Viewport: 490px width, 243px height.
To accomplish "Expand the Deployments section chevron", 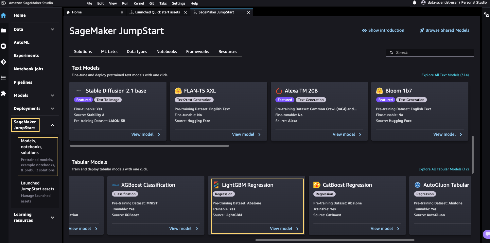I will 53,109.
